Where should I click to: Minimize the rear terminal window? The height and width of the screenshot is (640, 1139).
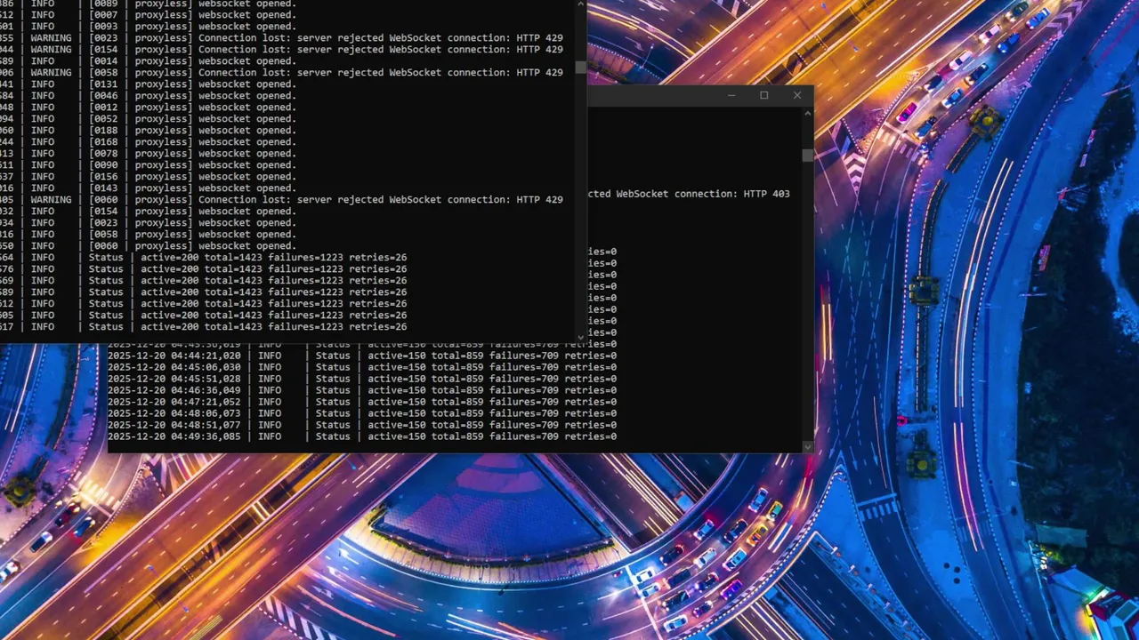tap(731, 95)
